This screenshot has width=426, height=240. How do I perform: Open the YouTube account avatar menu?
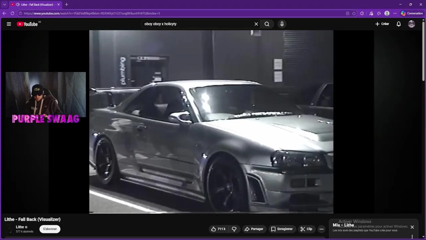point(412,24)
